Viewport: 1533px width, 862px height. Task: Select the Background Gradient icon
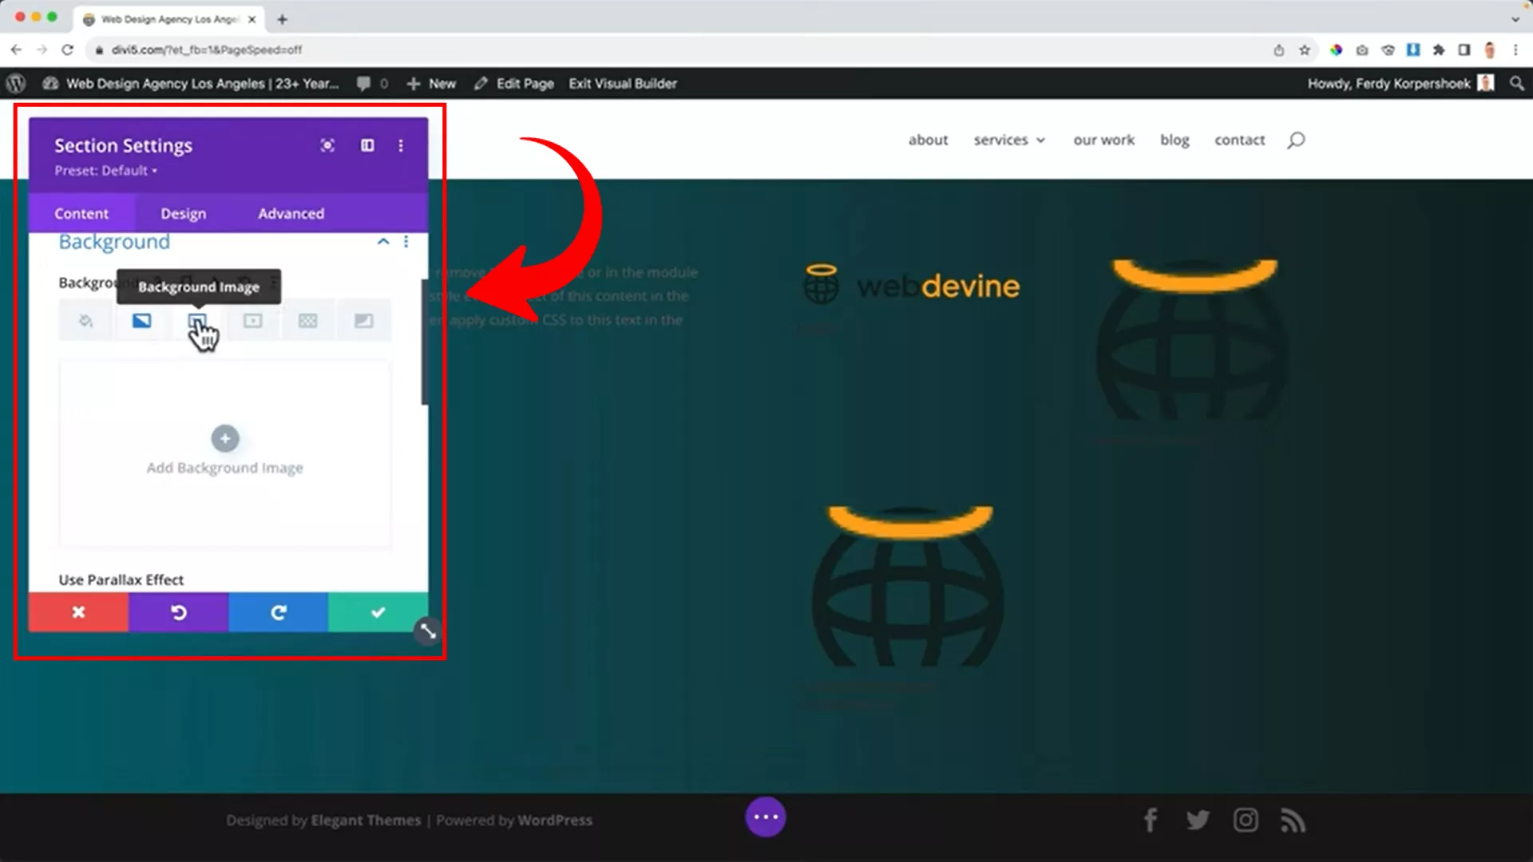click(141, 321)
